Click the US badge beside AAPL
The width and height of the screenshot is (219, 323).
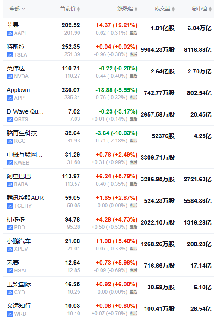(x=10, y=33)
